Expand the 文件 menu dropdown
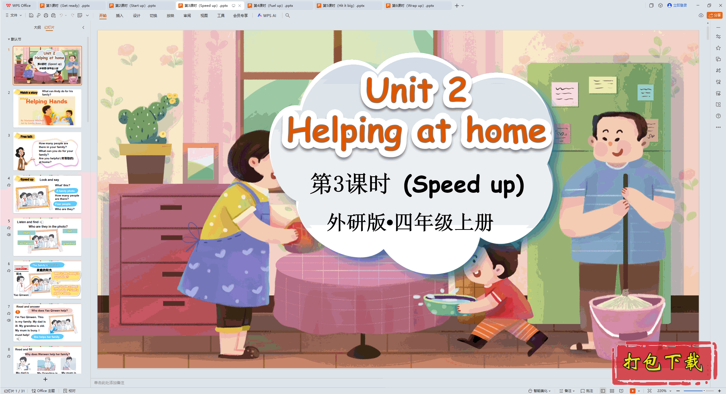The image size is (726, 394). 14,15
